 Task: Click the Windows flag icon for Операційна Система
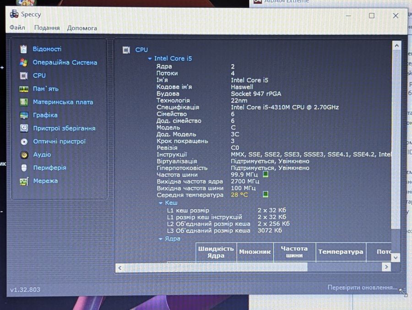click(x=24, y=62)
